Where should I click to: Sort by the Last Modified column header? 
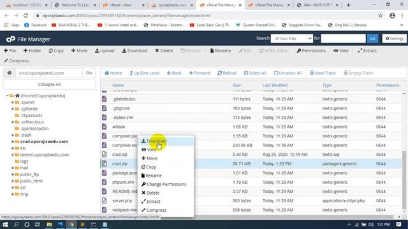pyautogui.click(x=275, y=85)
